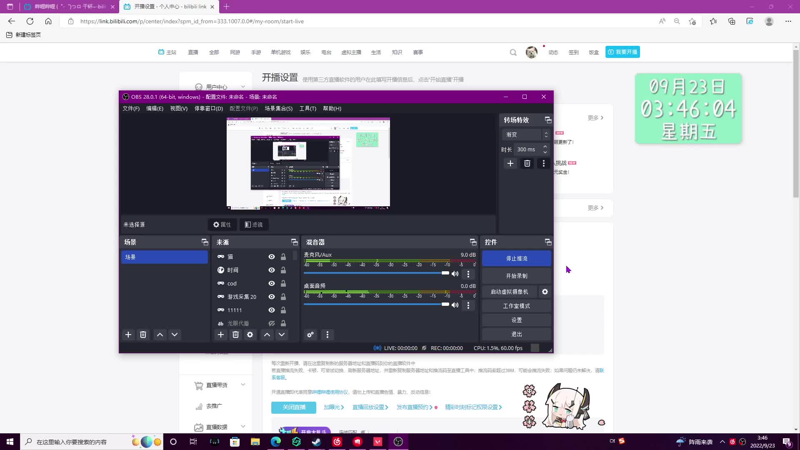Open Microsoft Edge taskbar icon
Screen dimensions: 800x450
click(276, 442)
